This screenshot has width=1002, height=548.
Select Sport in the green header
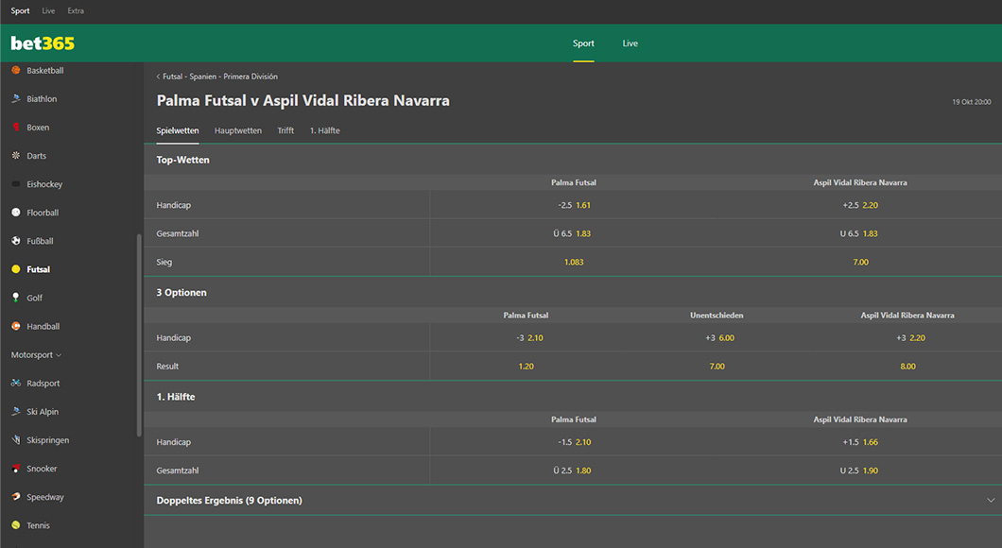pos(583,43)
